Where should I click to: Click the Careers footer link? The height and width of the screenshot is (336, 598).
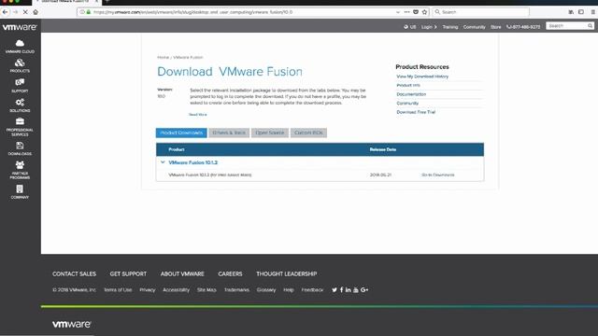click(230, 273)
